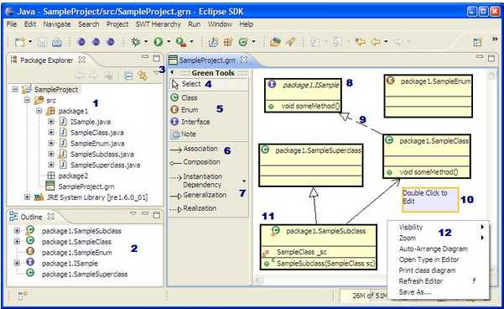This screenshot has width=504, height=309.
Task: Click the New wizard toolbar icon
Action: (x=20, y=42)
